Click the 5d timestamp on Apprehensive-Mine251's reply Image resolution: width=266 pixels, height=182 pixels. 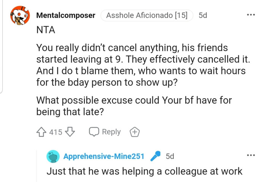(x=170, y=156)
